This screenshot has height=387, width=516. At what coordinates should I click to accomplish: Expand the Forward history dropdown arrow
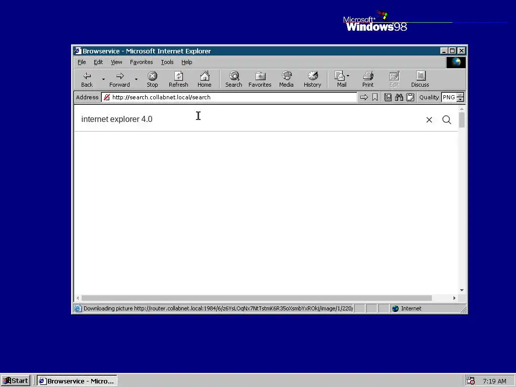click(x=136, y=79)
